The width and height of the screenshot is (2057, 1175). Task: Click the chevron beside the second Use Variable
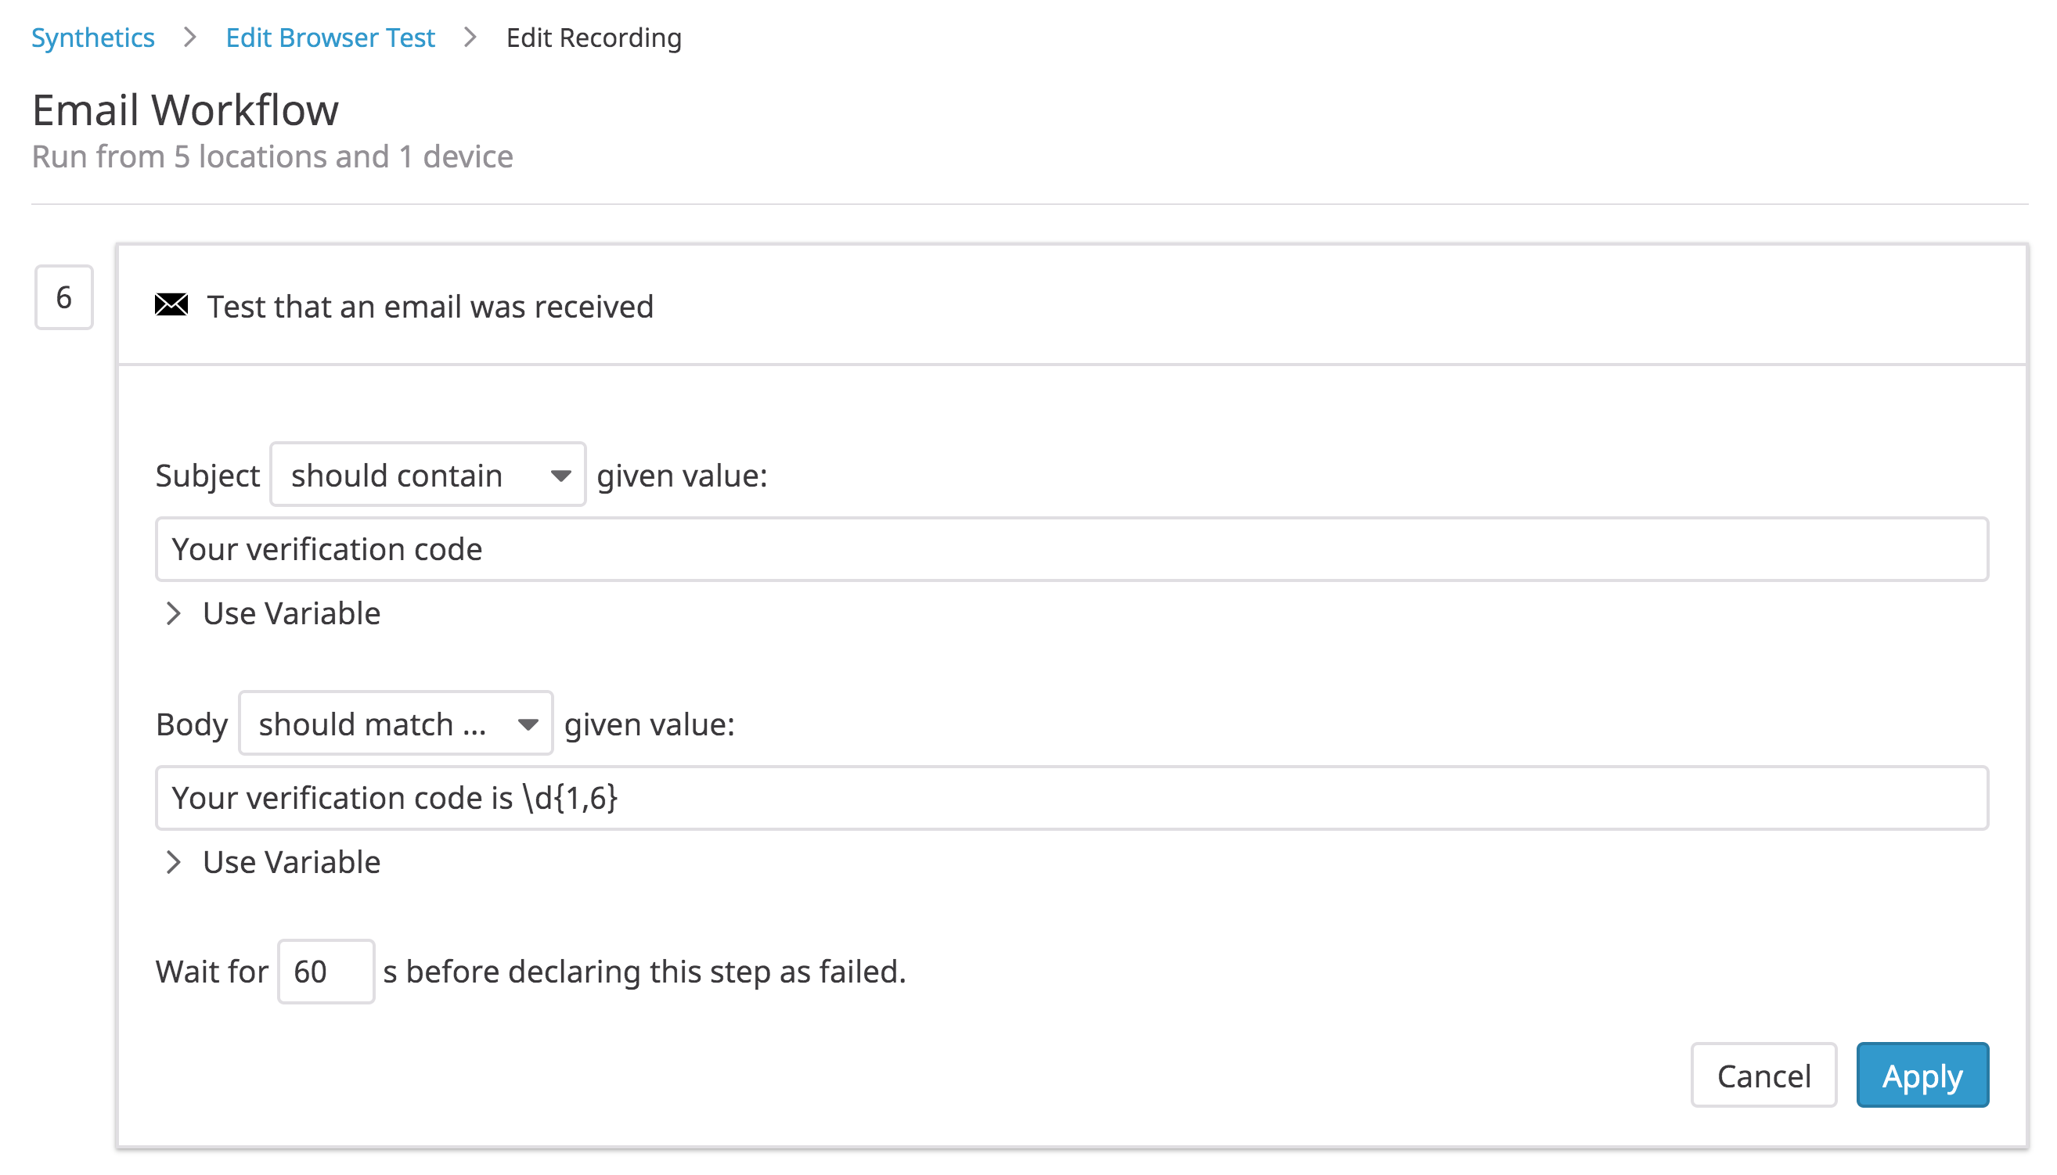(x=174, y=863)
